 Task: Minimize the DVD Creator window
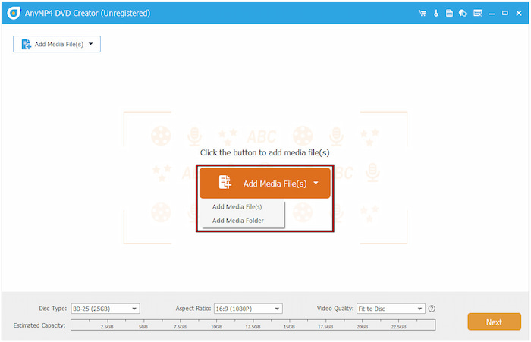[493, 14]
